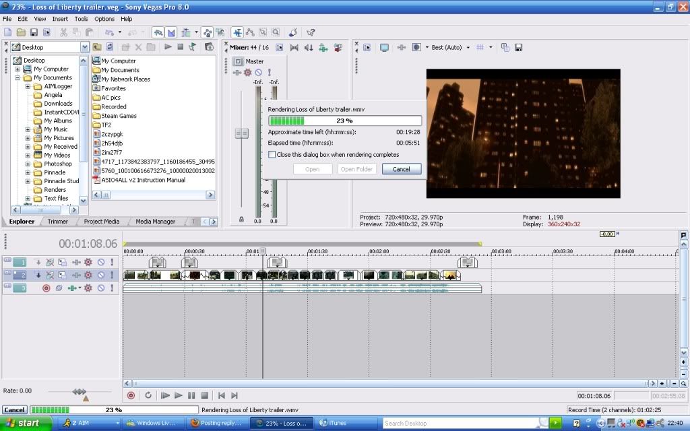Click the track 2 FX gear icon
The image size is (690, 431).
(88, 275)
